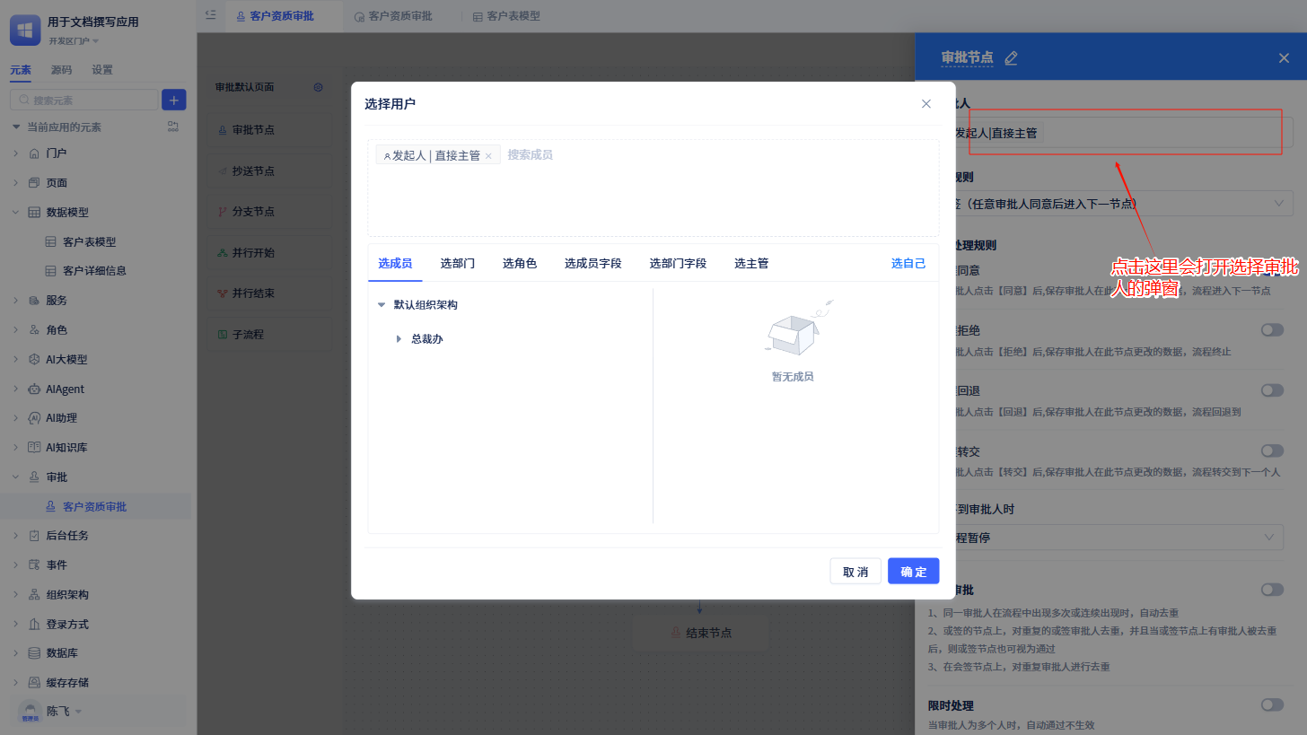Select the 子流程 palette item
The width and height of the screenshot is (1307, 735).
[269, 334]
